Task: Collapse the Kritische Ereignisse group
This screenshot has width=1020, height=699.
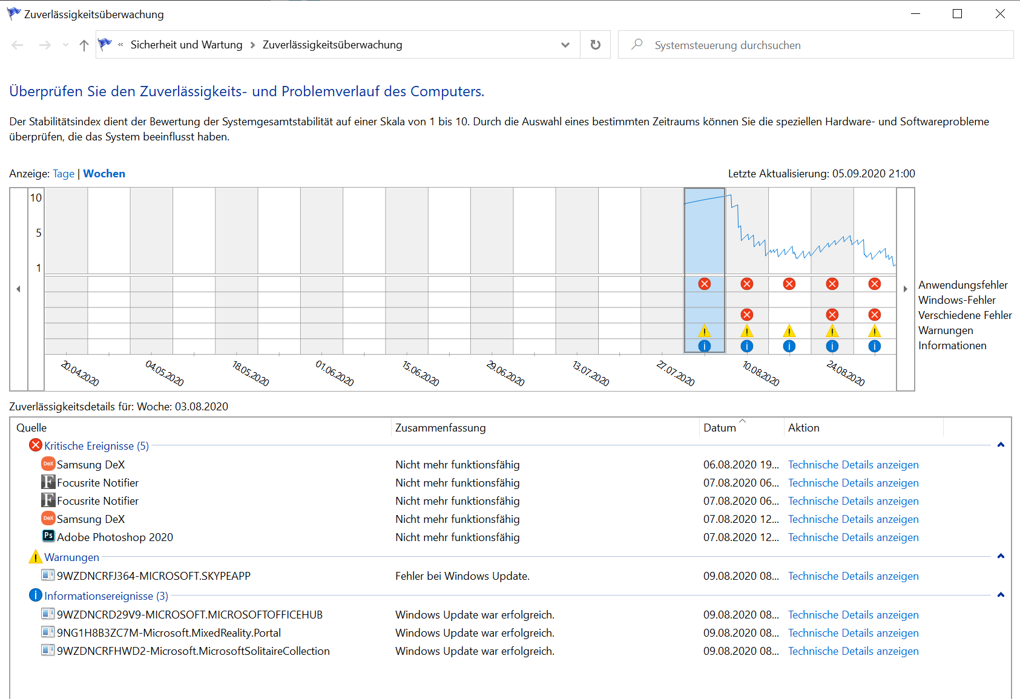Action: pyautogui.click(x=1001, y=445)
